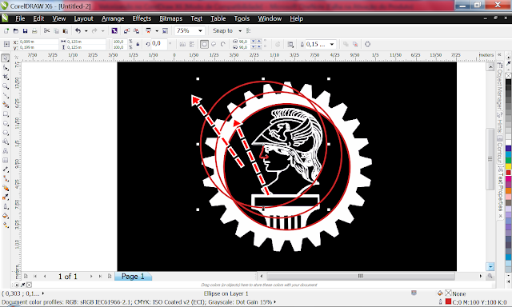Image resolution: width=512 pixels, height=307 pixels.
Task: Expand the cursor coordinates flyout arrow
Action: (42, 293)
